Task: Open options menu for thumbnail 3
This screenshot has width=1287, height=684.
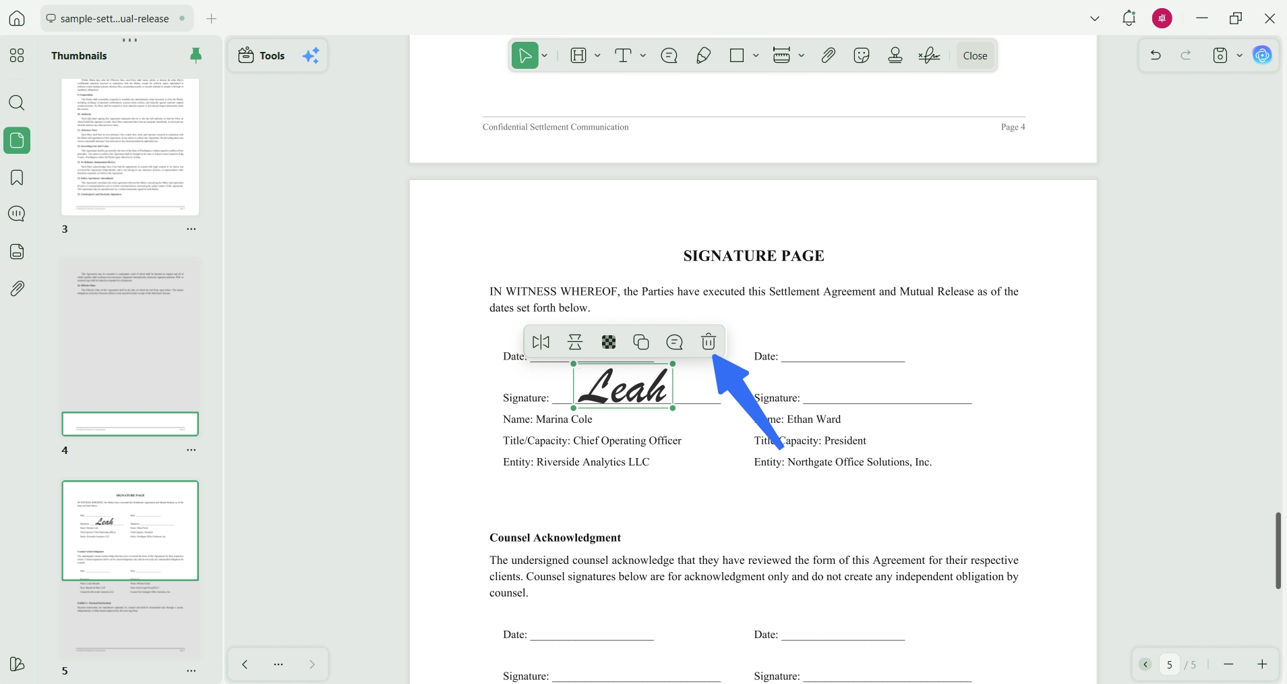Action: click(x=191, y=229)
